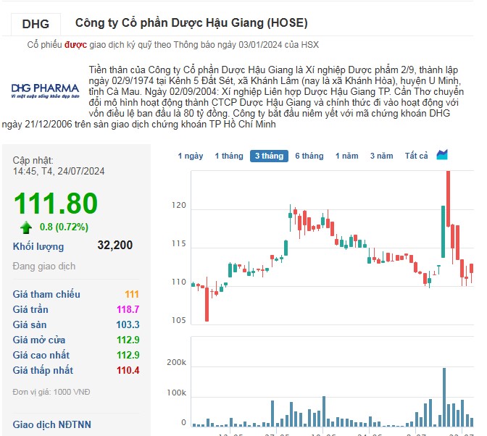Click the Giao dịch NĐTNN heading

pyautogui.click(x=52, y=424)
